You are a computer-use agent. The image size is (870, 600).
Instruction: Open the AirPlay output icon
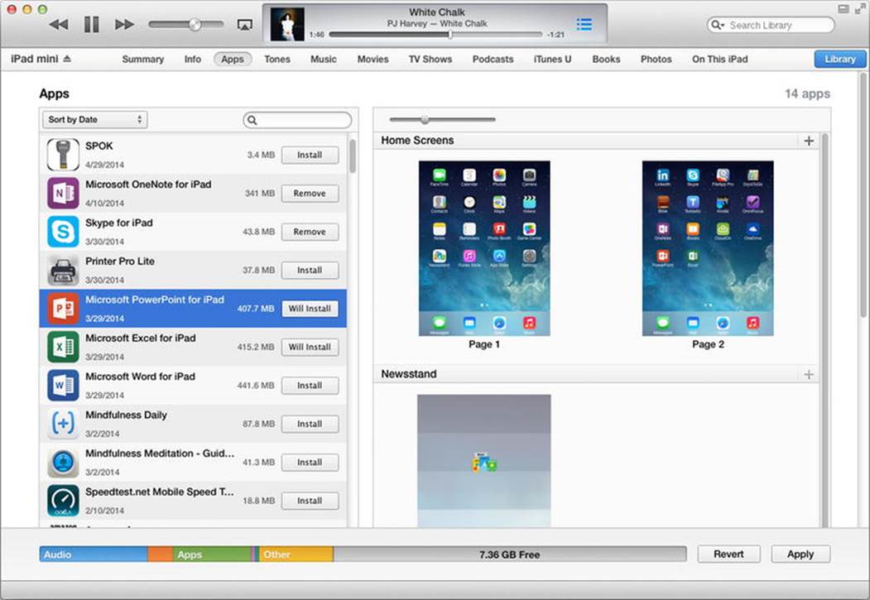tap(245, 25)
